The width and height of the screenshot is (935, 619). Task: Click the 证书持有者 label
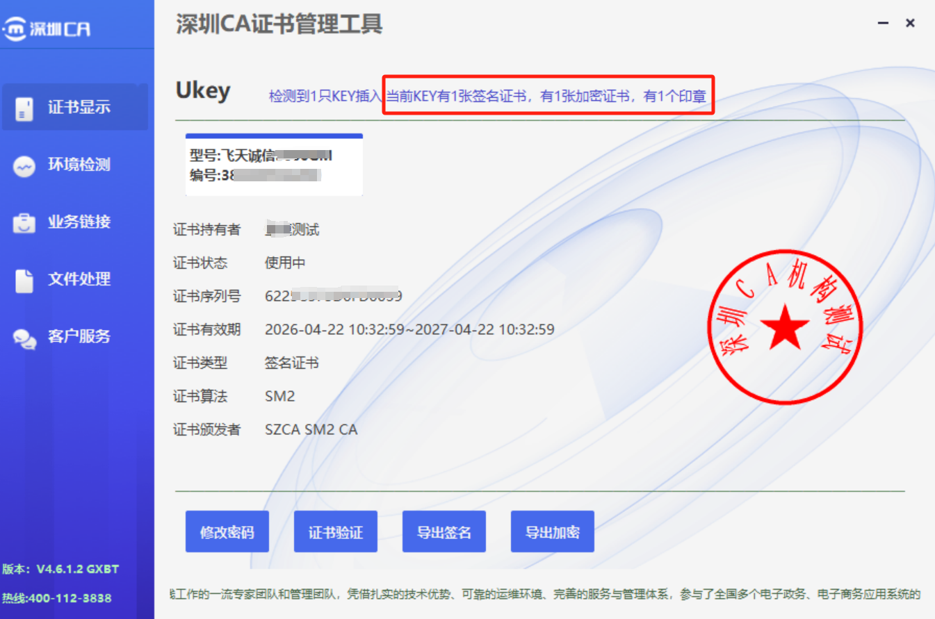pyautogui.click(x=207, y=230)
